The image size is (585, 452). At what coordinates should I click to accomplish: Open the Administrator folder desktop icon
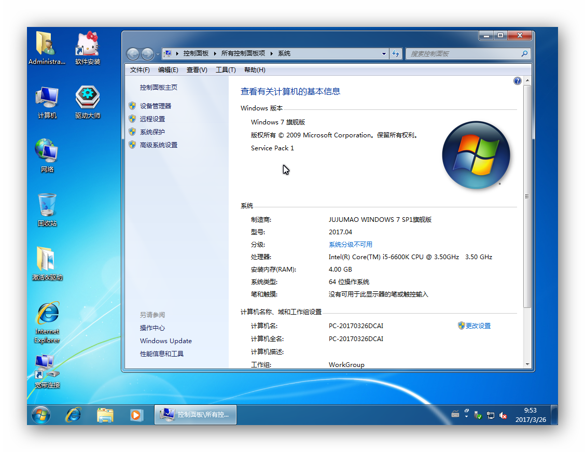(x=47, y=48)
